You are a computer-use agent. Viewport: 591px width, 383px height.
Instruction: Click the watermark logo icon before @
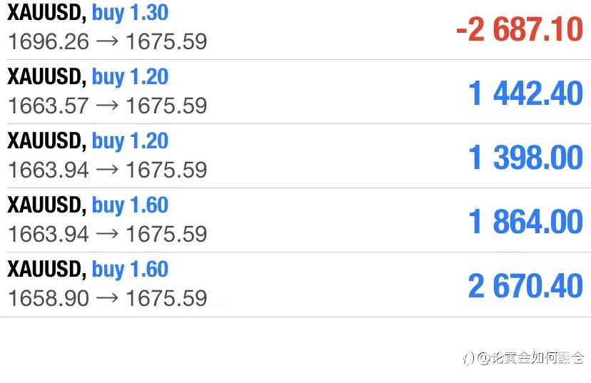coord(468,358)
